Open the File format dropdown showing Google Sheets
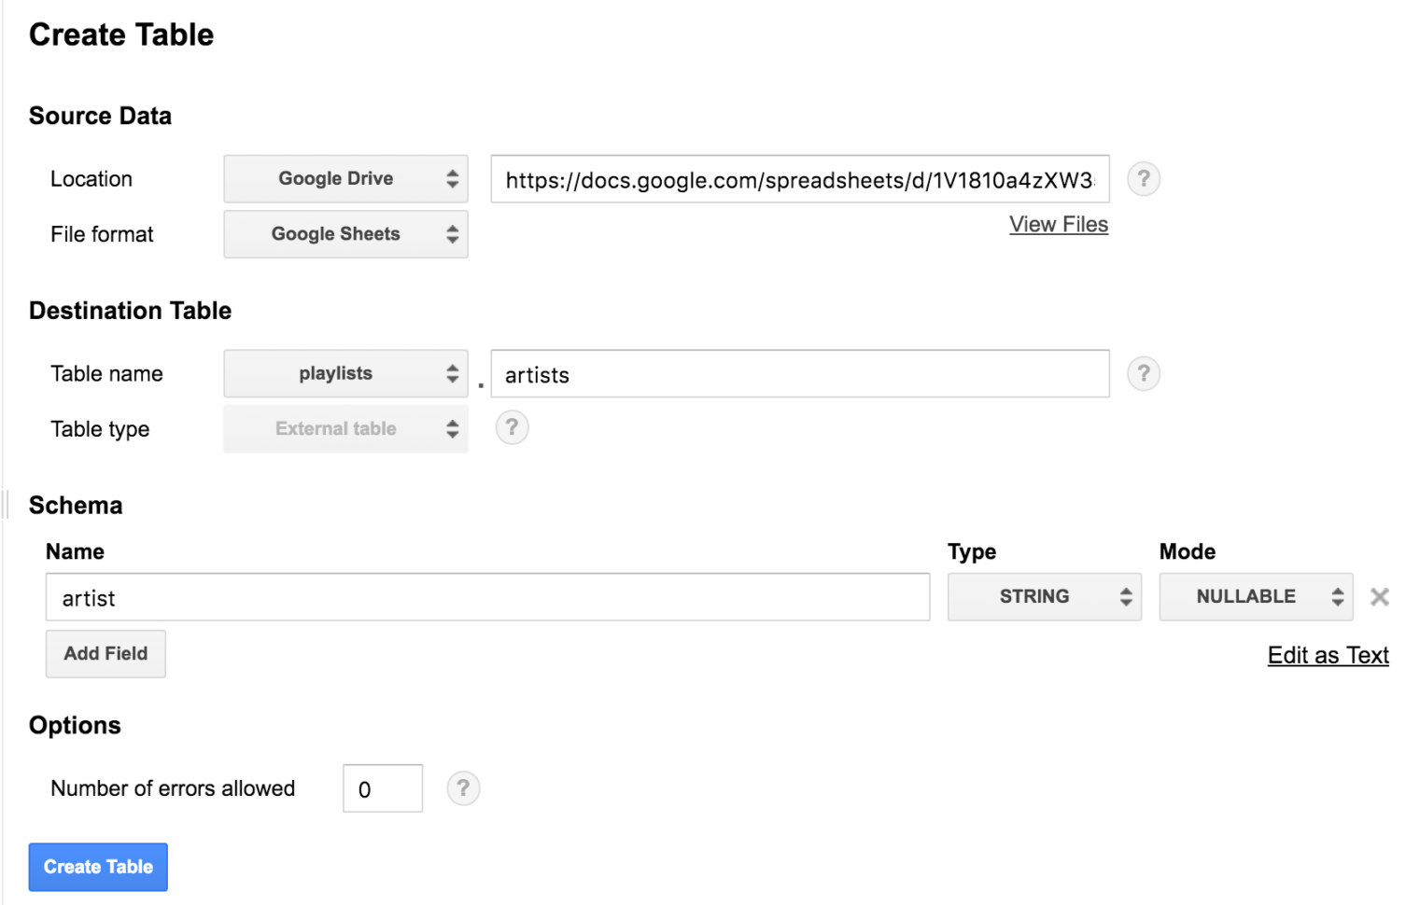 (x=344, y=234)
